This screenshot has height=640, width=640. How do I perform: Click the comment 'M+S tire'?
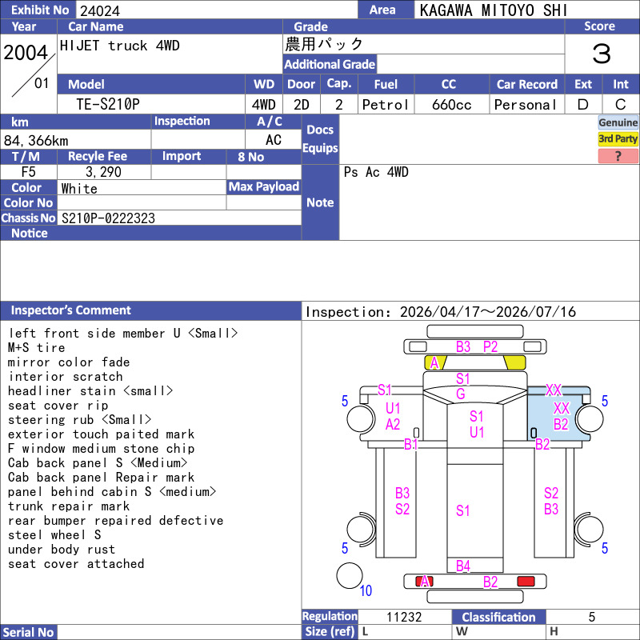[x=36, y=348]
